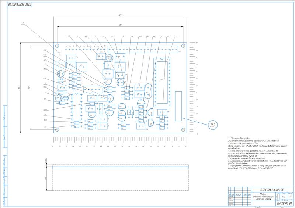Screen dimensions: 295x208
Task: Select the title block designation ПТЕС 758716.001 СБ
Action: [272, 189]
